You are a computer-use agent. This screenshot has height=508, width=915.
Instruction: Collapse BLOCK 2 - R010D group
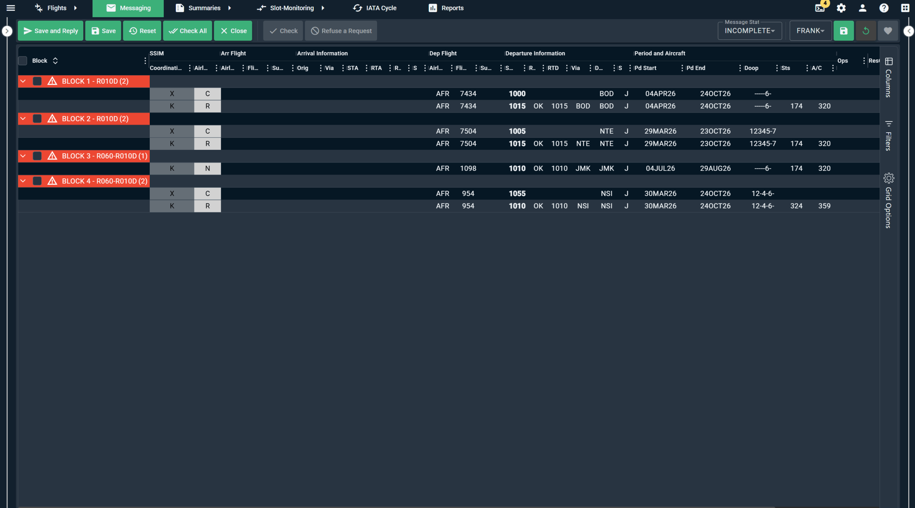pyautogui.click(x=23, y=119)
